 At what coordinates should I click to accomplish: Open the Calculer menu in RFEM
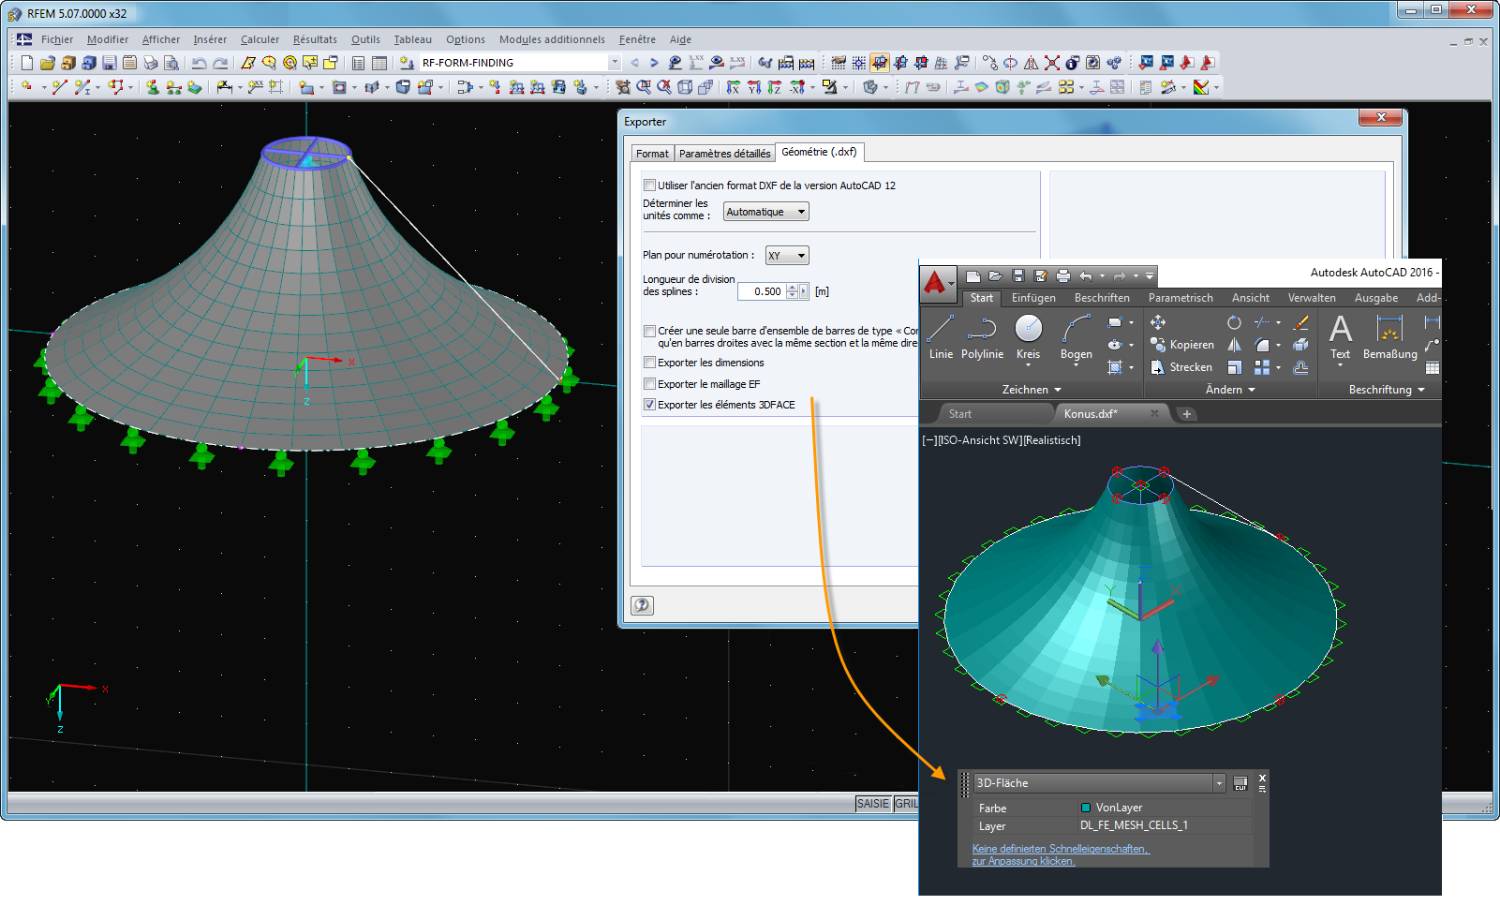(x=260, y=39)
